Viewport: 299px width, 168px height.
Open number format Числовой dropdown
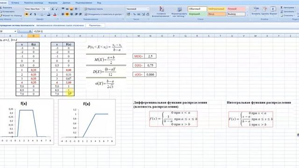pyautogui.click(x=148, y=9)
